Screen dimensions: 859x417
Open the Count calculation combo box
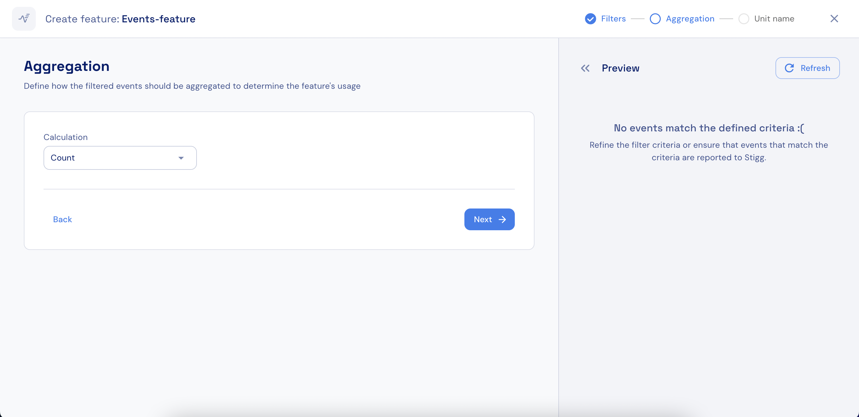point(113,158)
